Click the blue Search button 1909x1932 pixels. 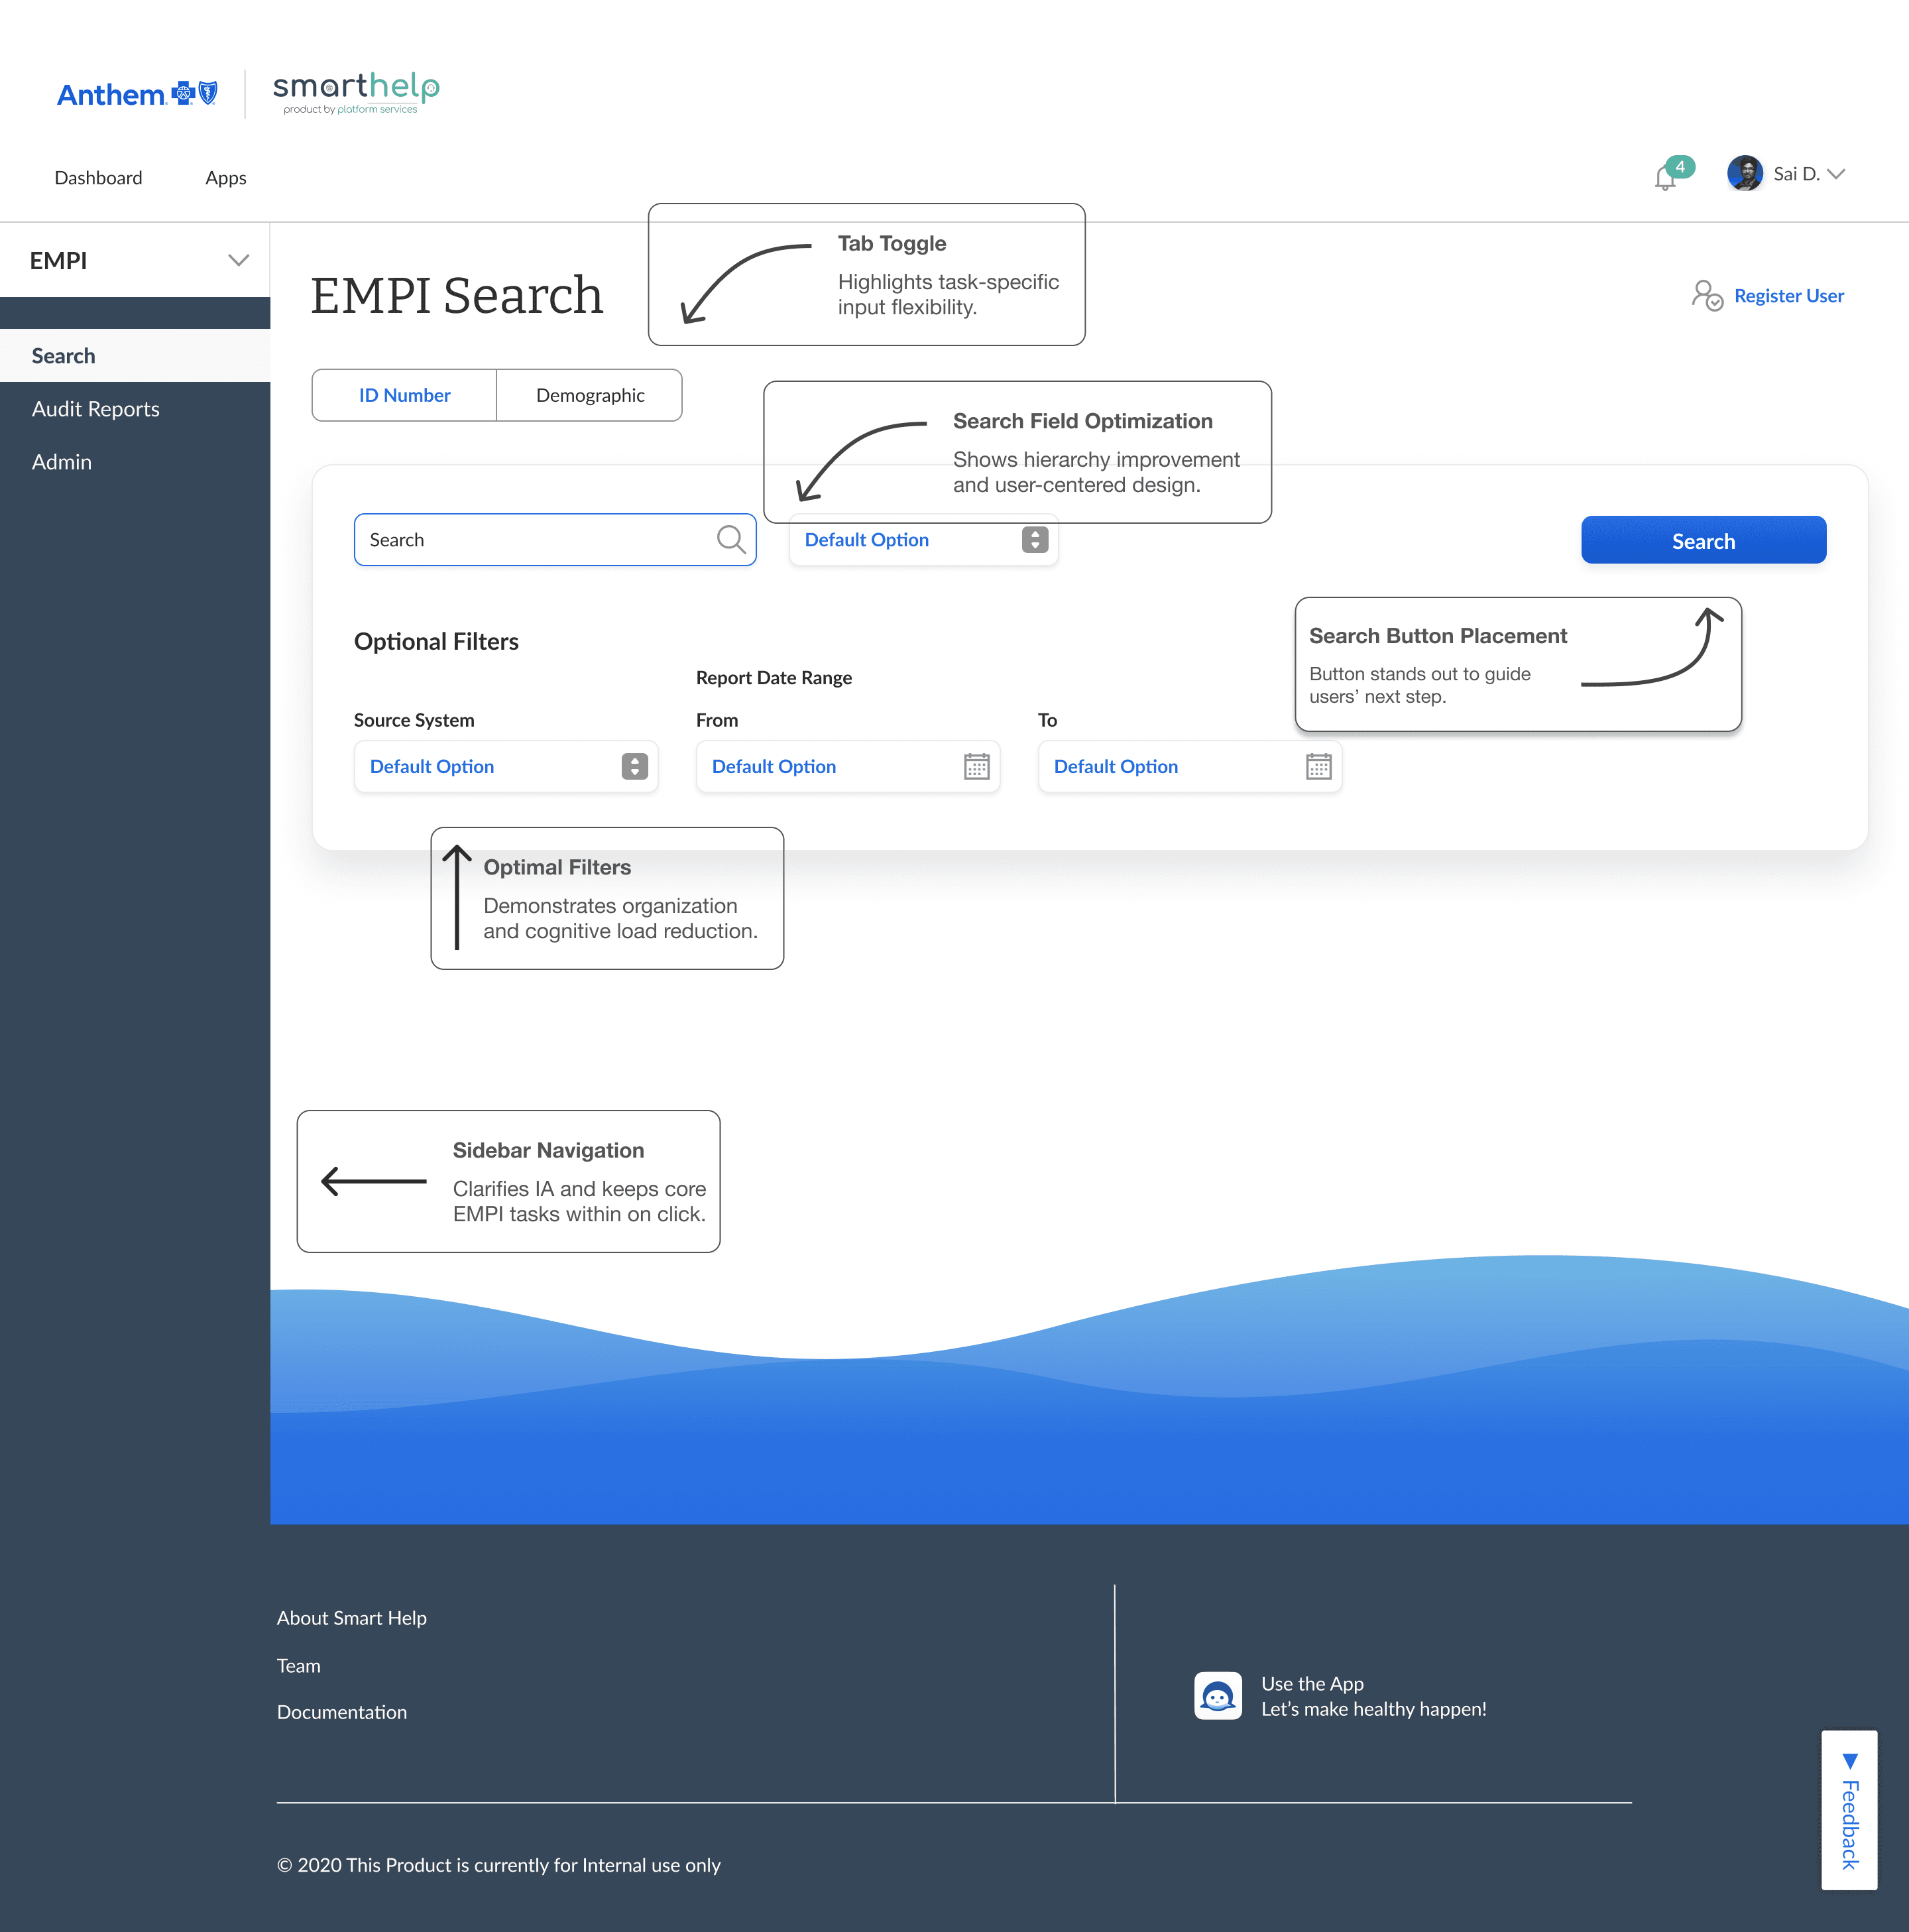[x=1702, y=540]
